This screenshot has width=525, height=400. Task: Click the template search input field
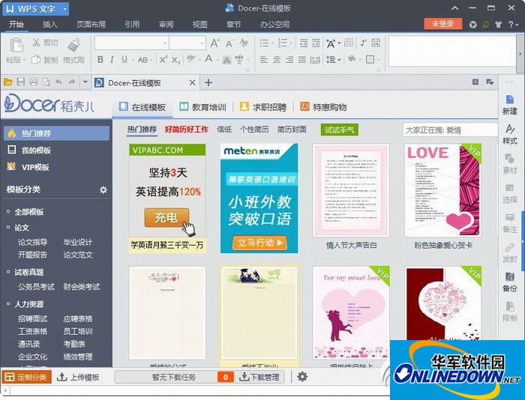(x=446, y=130)
